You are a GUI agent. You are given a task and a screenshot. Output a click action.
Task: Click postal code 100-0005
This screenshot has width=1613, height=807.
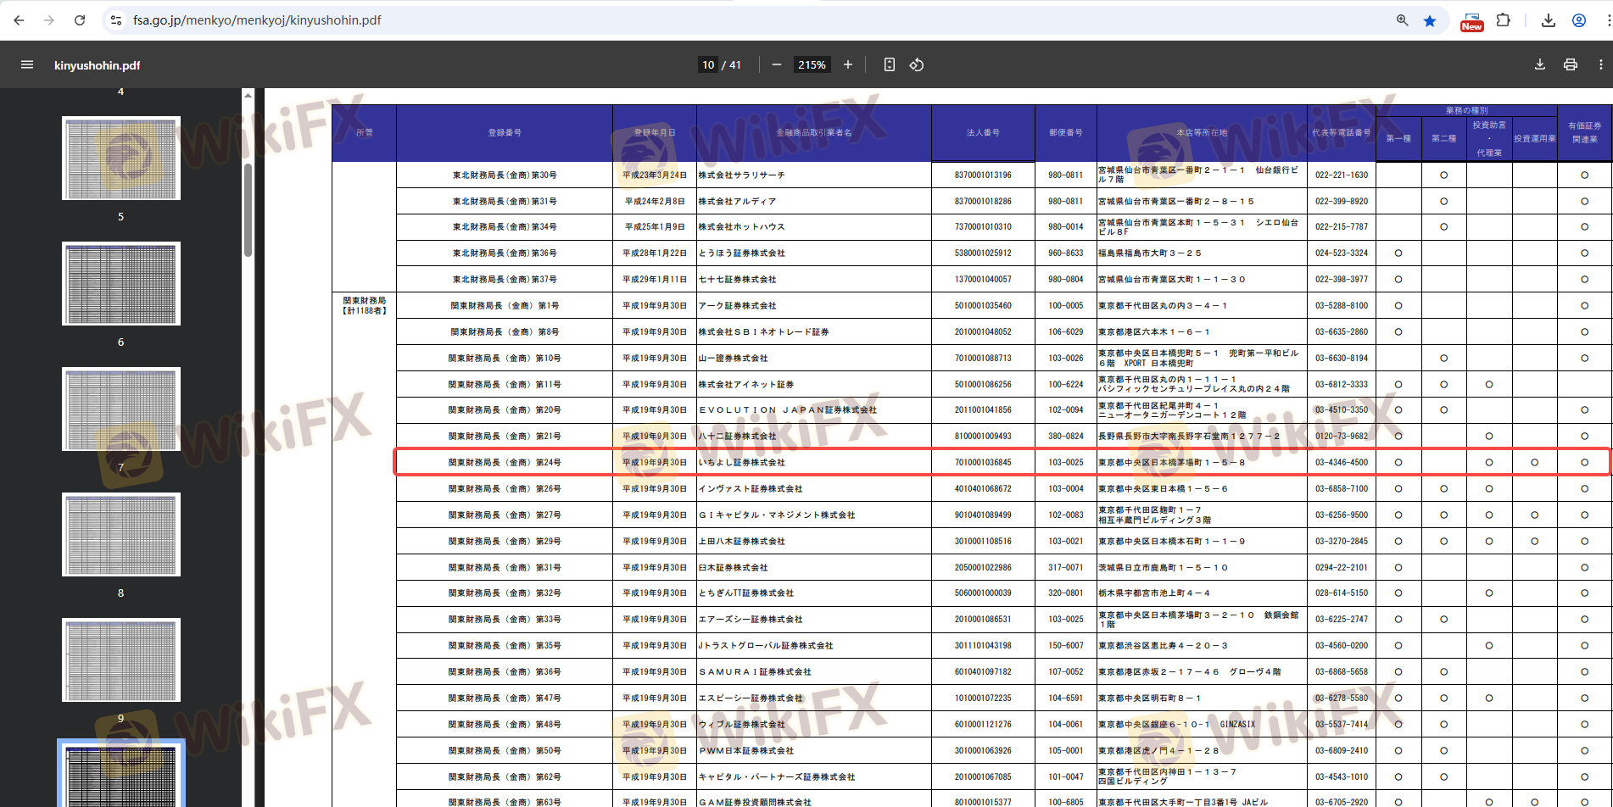pos(1066,306)
